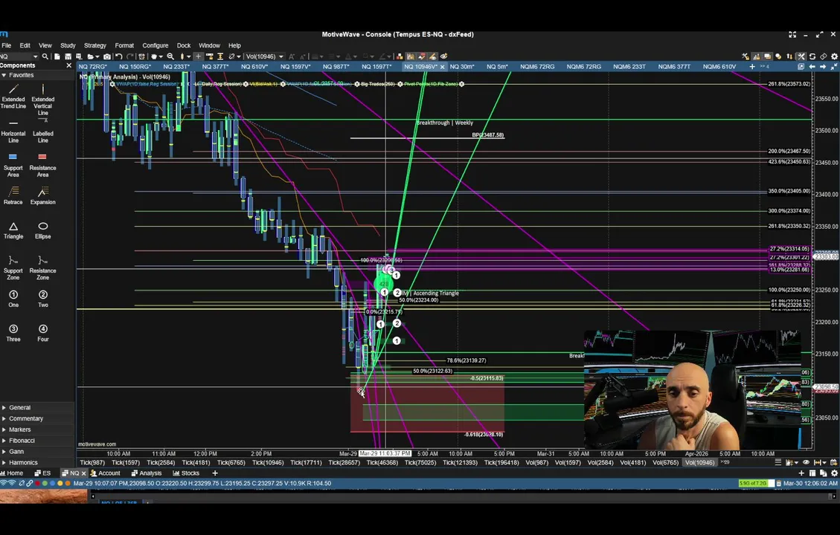This screenshot has height=535, width=840.
Task: Take a chart screenshot with camera icon
Action: pos(107,56)
